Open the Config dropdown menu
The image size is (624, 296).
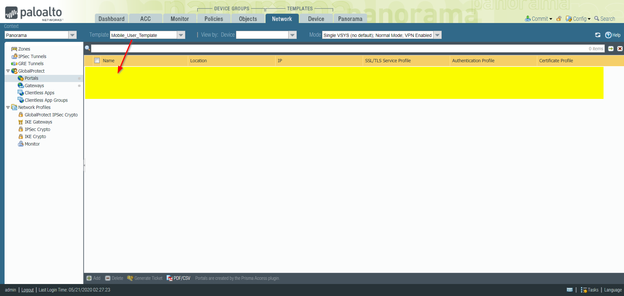click(589, 19)
